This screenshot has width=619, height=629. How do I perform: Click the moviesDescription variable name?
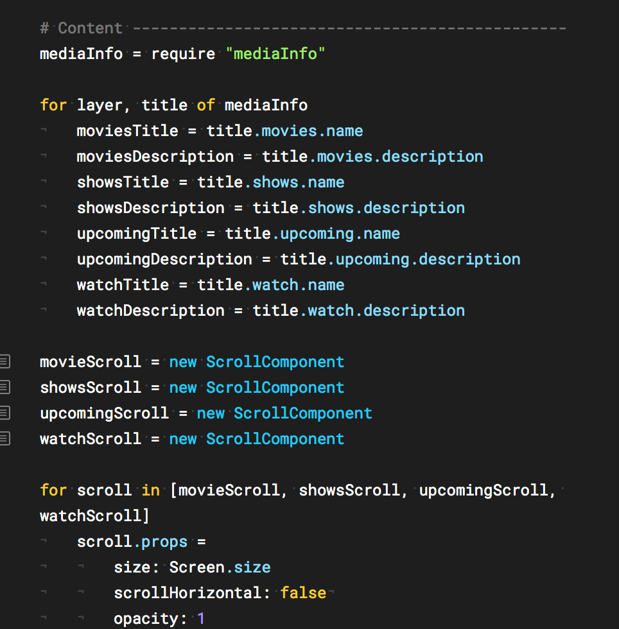point(155,157)
